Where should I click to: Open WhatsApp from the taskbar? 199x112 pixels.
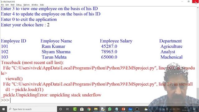pyautogui.click(x=110, y=109)
